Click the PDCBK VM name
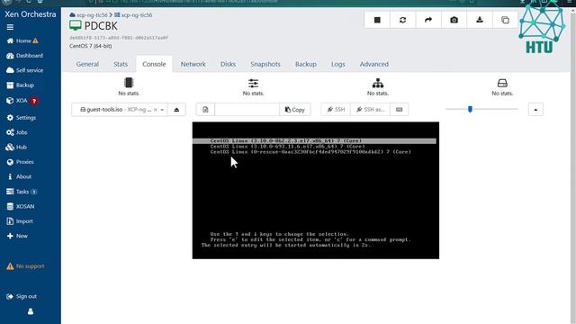576x324 pixels. 101,26
